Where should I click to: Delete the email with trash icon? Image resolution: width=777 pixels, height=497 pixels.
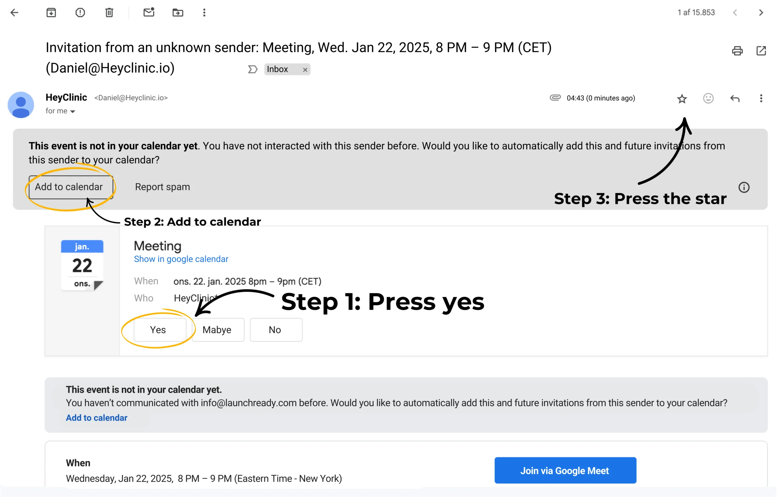[x=109, y=12]
